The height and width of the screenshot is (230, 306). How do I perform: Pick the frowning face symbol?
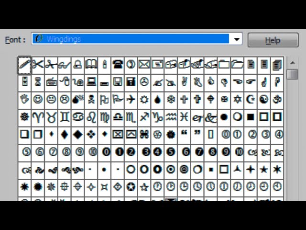(x=65, y=99)
